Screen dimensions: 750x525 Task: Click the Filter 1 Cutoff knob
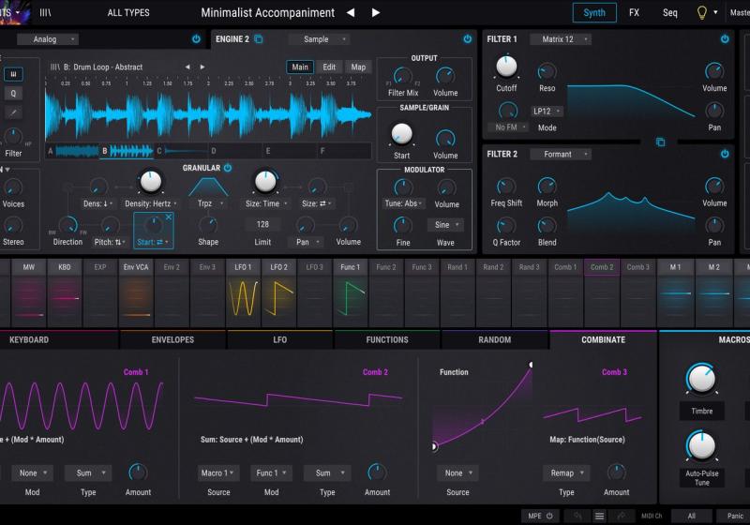click(506, 67)
